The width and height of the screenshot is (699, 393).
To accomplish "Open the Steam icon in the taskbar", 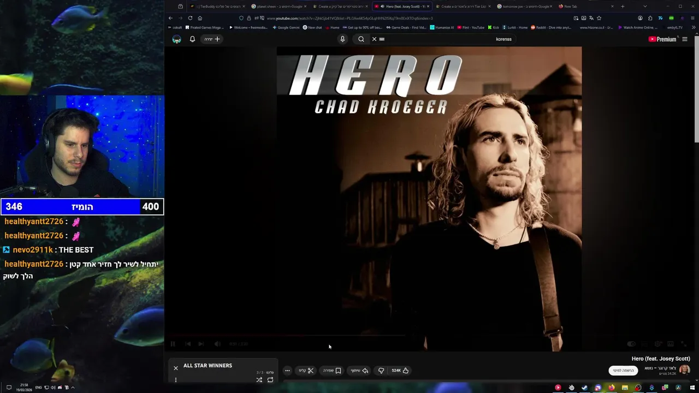I will 584,388.
